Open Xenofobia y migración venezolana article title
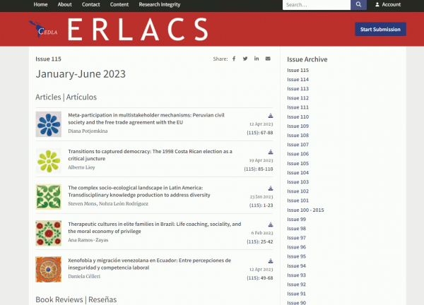Screen dimensions: 424x305 click(150, 264)
